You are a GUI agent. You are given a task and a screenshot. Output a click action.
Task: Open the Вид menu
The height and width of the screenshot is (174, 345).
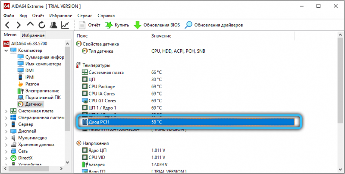tap(23, 16)
